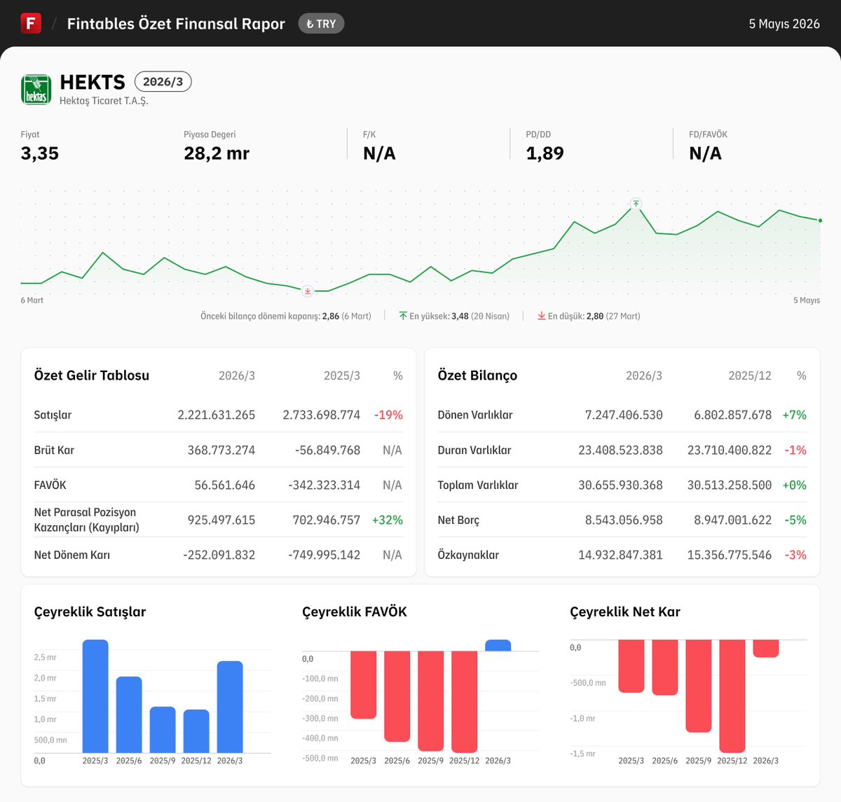Image resolution: width=841 pixels, height=802 pixels.
Task: Click the Satışlar row label
Action: point(53,415)
